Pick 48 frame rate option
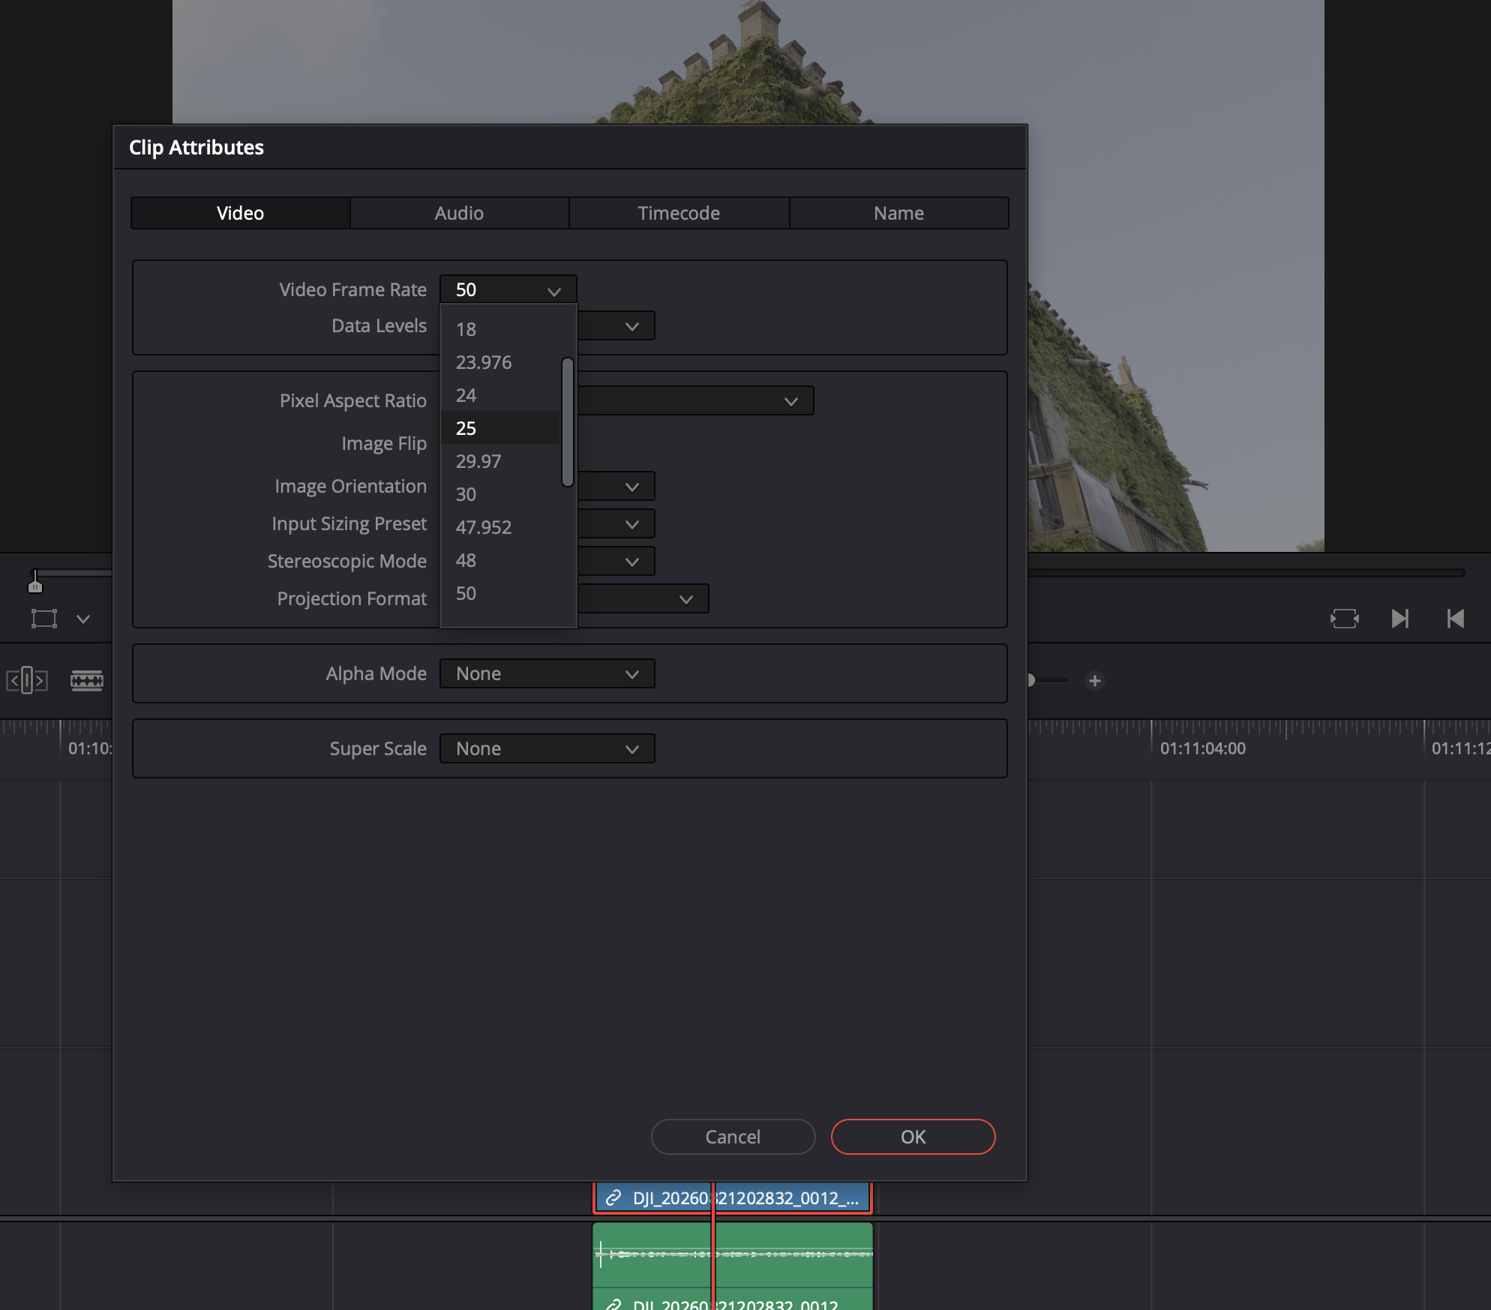Image resolution: width=1491 pixels, height=1310 pixels. (x=499, y=560)
